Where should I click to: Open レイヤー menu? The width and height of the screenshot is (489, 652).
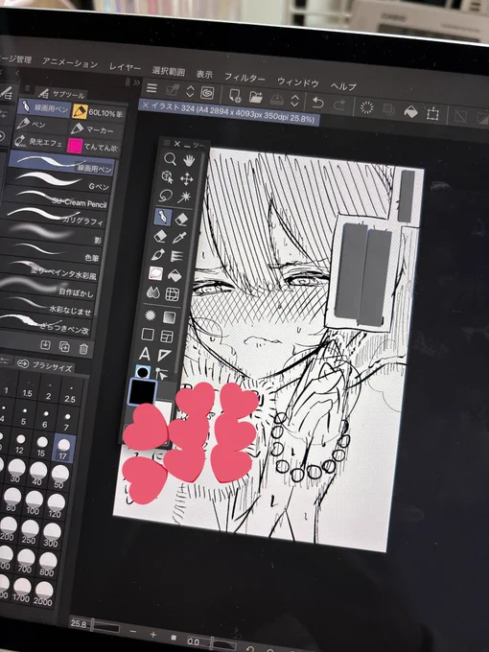point(125,67)
